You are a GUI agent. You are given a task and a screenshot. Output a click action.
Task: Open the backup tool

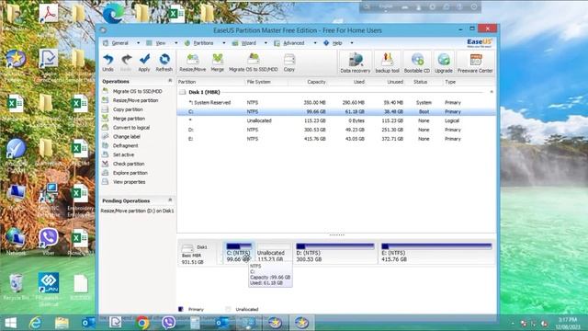coord(387,63)
